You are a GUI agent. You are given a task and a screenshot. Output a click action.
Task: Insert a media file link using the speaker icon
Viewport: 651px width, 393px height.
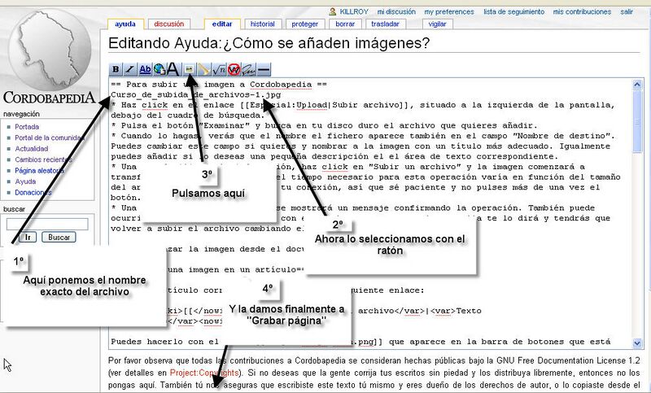204,69
